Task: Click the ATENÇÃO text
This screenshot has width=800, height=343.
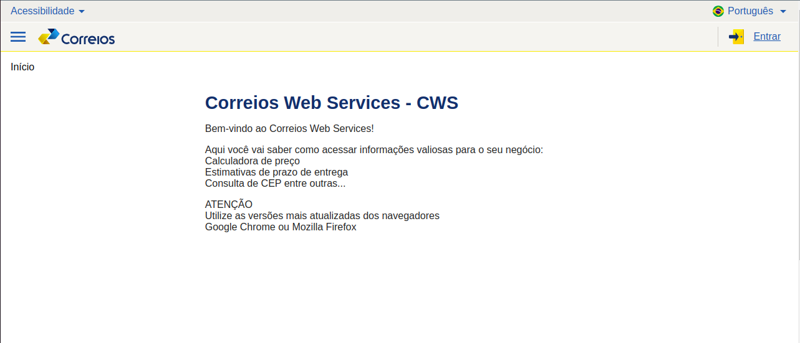Action: [229, 205]
